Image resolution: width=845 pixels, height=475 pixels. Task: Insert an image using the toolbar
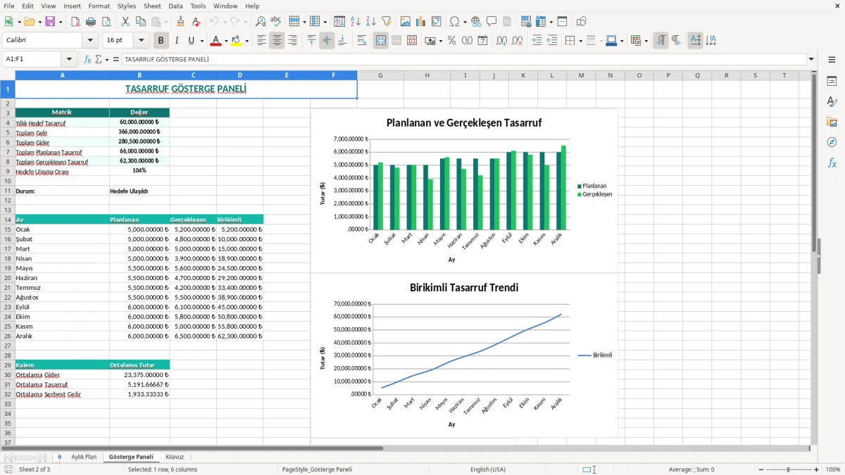[x=406, y=22]
